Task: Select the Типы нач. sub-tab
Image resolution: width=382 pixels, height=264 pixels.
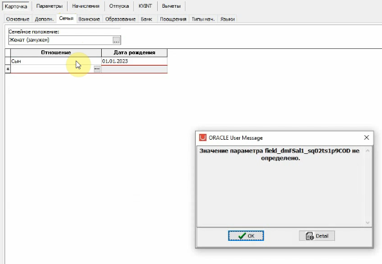Action: (x=203, y=19)
